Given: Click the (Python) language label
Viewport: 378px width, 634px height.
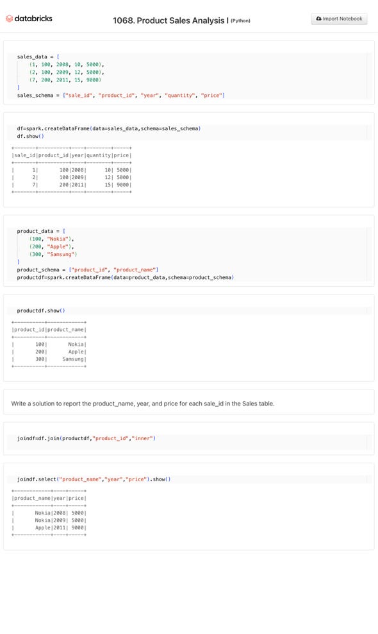Looking at the screenshot, I should 240,21.
